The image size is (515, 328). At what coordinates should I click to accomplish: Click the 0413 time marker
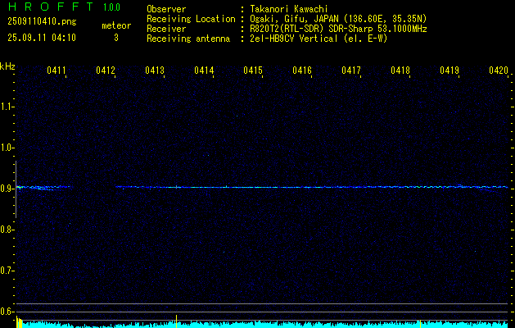point(155,71)
